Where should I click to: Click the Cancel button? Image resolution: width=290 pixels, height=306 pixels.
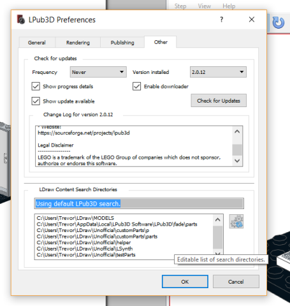coord(236,282)
